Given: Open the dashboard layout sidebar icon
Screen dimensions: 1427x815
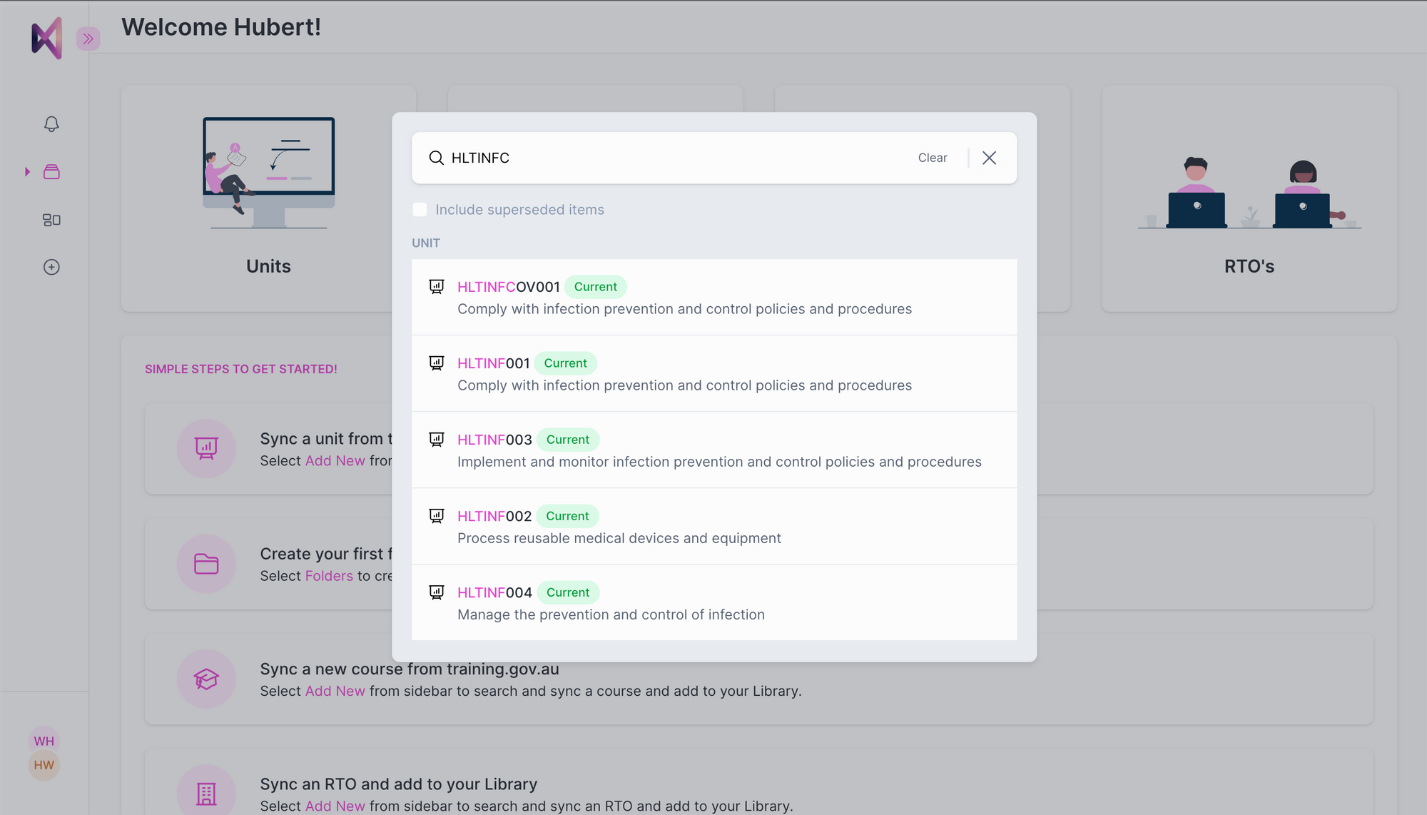Looking at the screenshot, I should [51, 220].
